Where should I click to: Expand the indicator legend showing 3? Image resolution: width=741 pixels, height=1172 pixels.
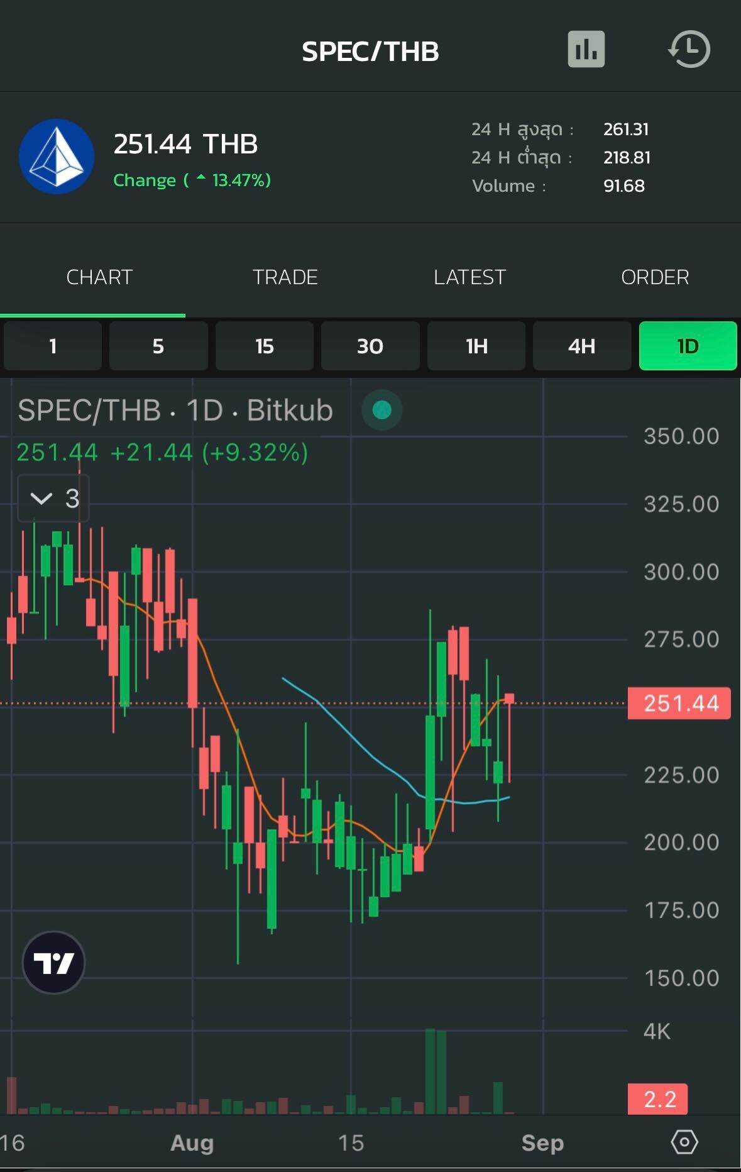point(53,499)
